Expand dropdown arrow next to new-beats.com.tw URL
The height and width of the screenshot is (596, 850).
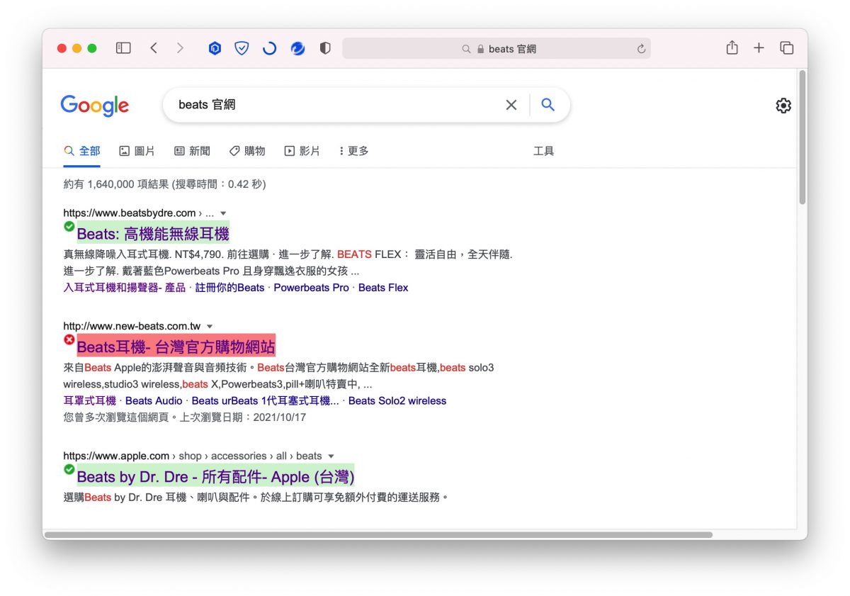pyautogui.click(x=209, y=327)
